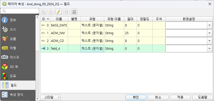The image size is (214, 101).
Task: Click the abc type icon of ADM_NM row
Action: (x=43, y=33)
